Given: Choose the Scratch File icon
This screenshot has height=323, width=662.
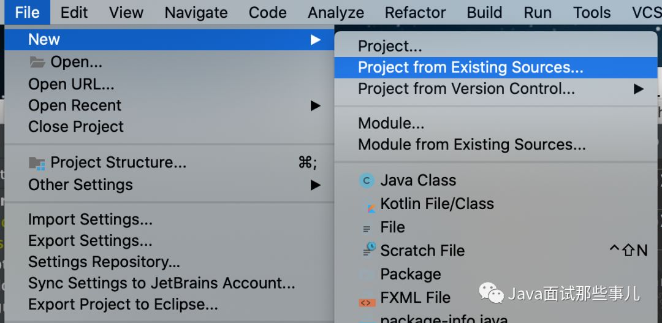Looking at the screenshot, I should [369, 249].
